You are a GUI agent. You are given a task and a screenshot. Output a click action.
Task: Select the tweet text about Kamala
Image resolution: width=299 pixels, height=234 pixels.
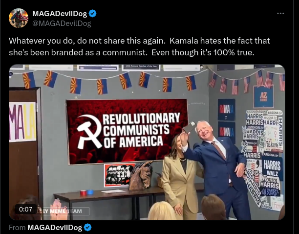click(x=139, y=47)
